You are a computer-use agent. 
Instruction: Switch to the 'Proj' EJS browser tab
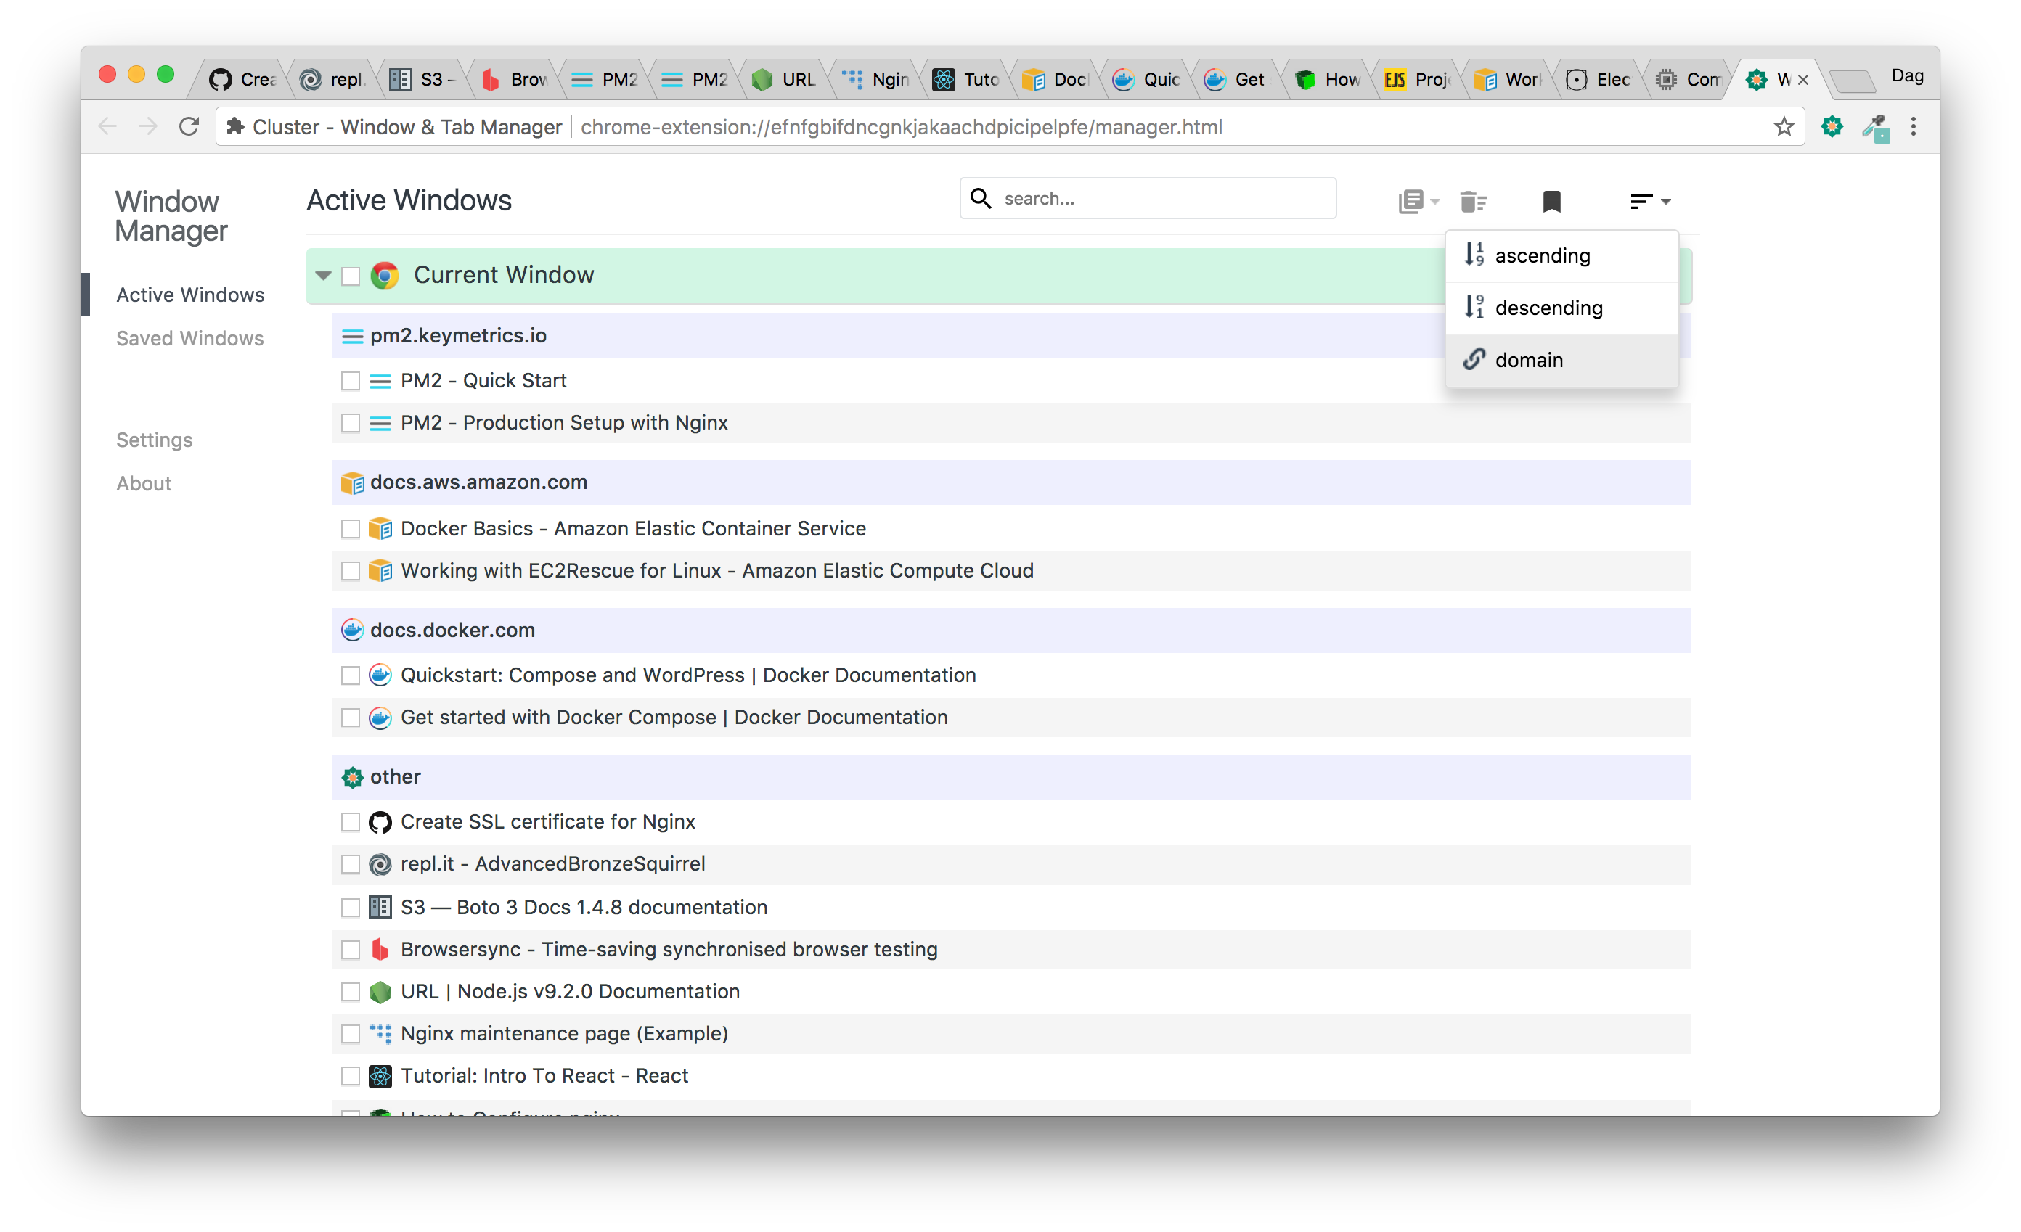pos(1418,80)
